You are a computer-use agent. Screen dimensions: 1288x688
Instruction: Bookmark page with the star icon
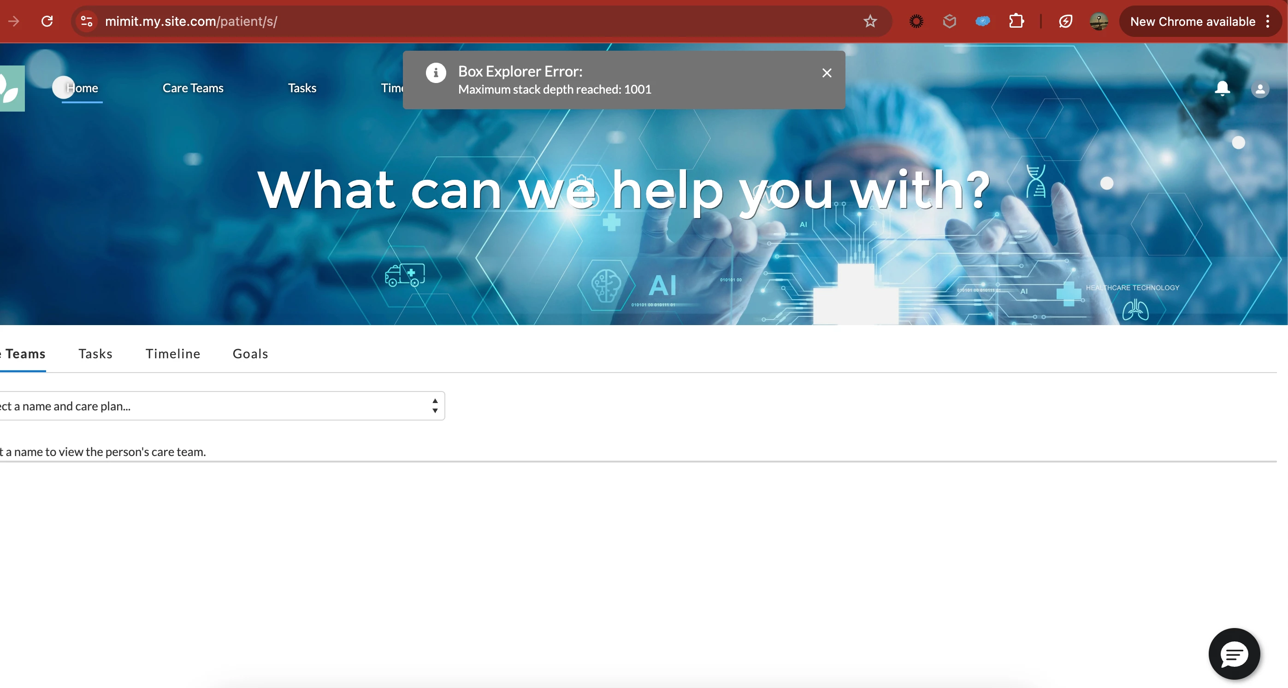[x=870, y=22]
